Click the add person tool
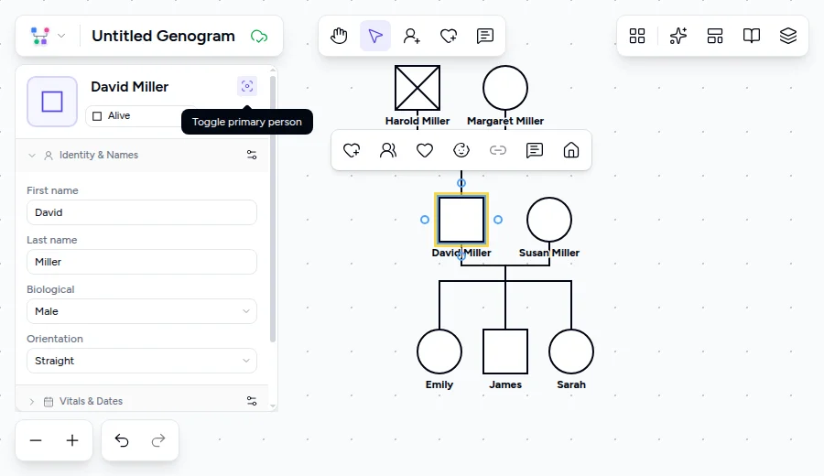This screenshot has width=824, height=476. point(411,36)
